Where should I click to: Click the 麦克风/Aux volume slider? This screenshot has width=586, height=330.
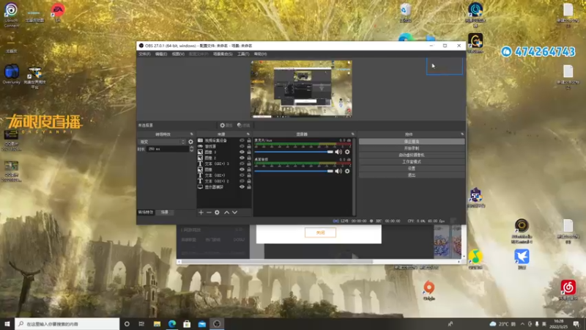pyautogui.click(x=294, y=152)
